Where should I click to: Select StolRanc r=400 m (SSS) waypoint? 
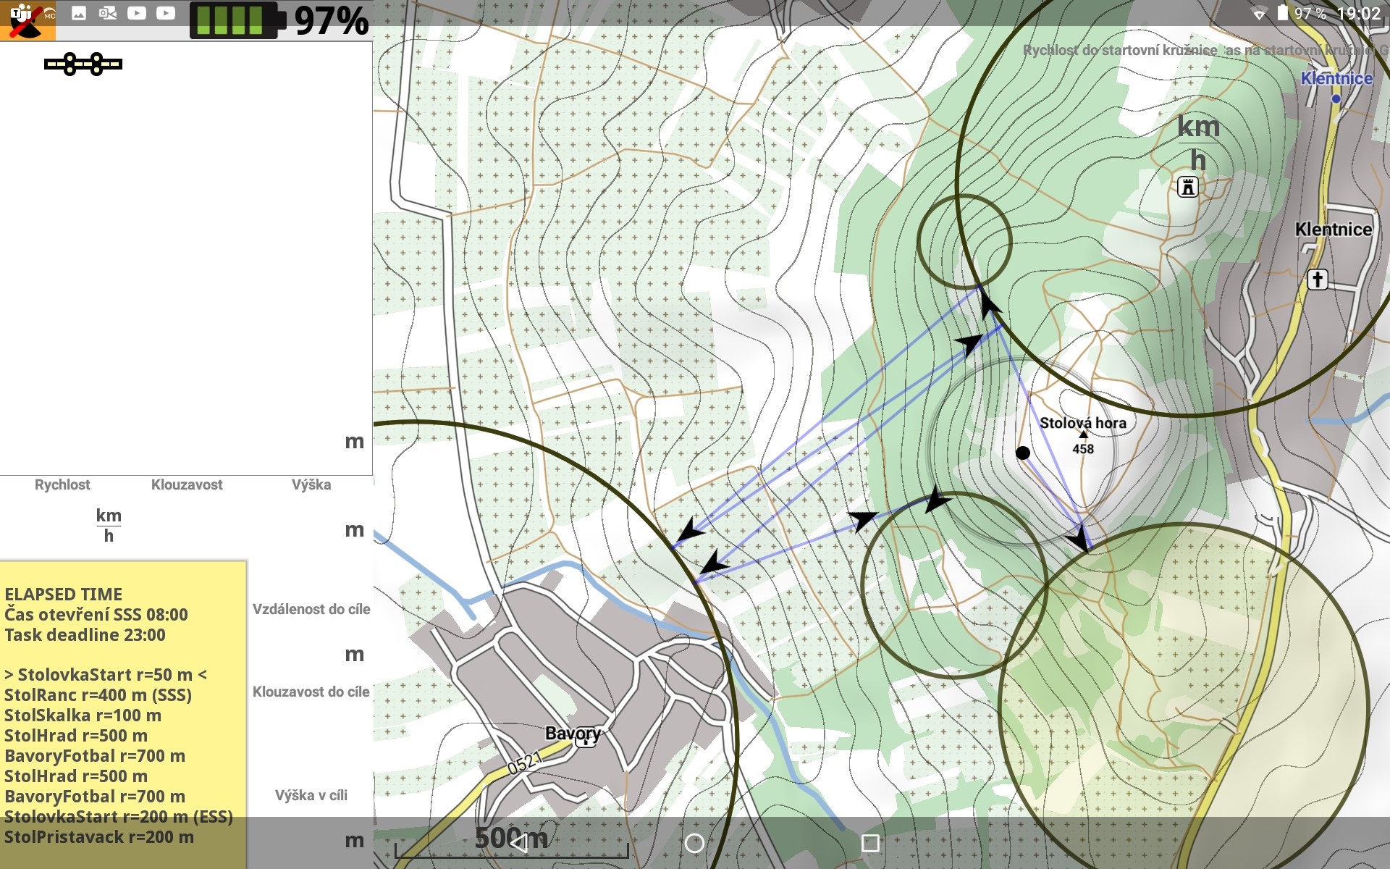[98, 695]
